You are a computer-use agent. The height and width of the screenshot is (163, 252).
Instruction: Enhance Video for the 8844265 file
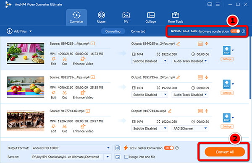tap(83, 61)
